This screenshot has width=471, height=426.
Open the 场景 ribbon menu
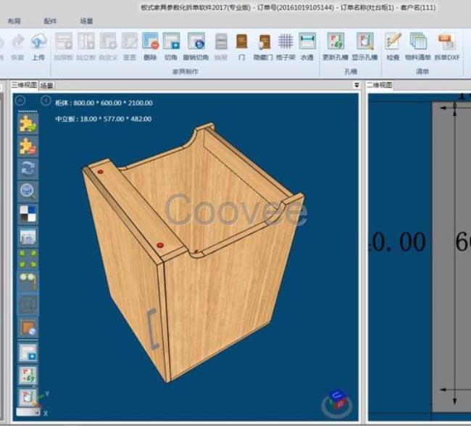[86, 21]
